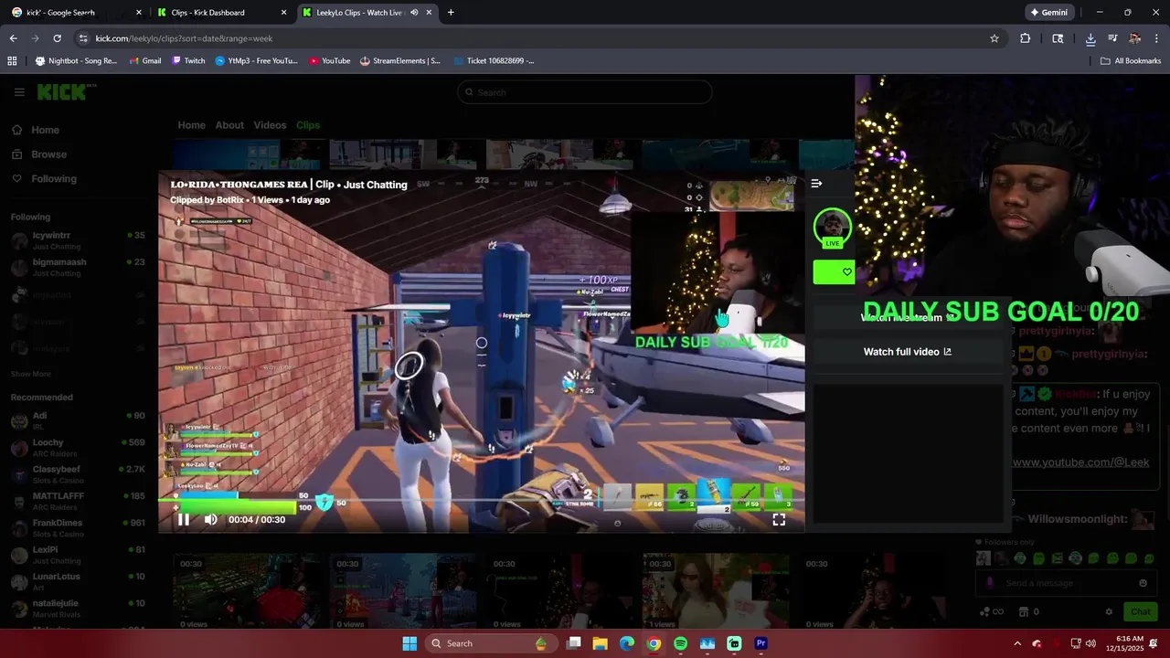Click the green follow heart button
This screenshot has height=658, width=1170.
[x=834, y=272]
